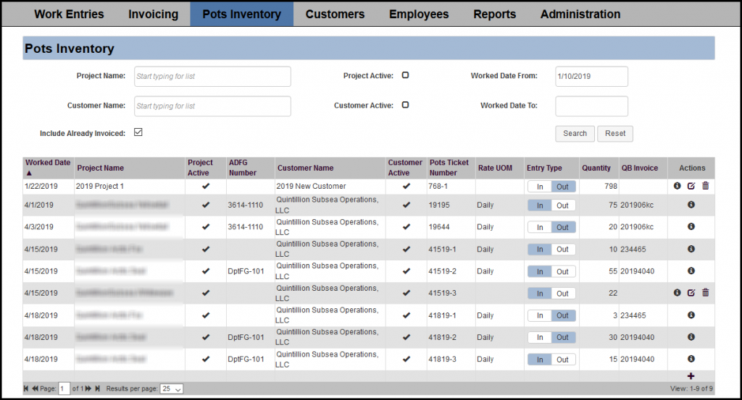Open the Administration tab

pyautogui.click(x=580, y=14)
